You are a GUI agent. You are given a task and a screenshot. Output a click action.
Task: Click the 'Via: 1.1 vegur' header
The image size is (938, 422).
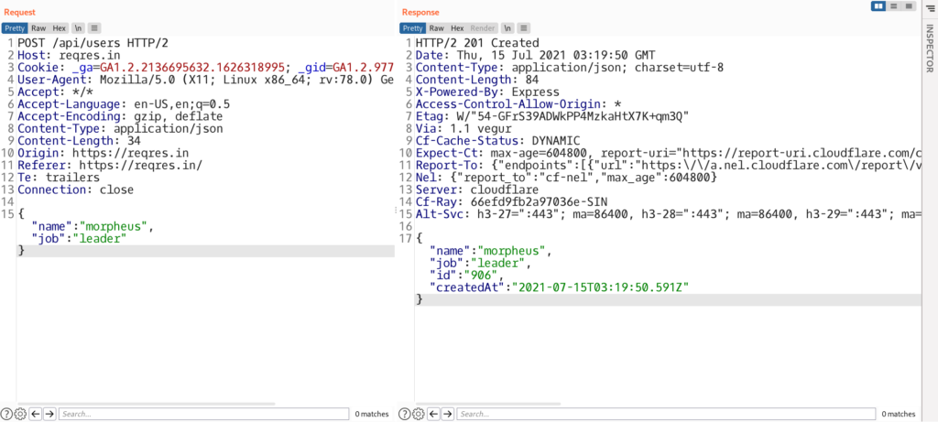click(464, 128)
